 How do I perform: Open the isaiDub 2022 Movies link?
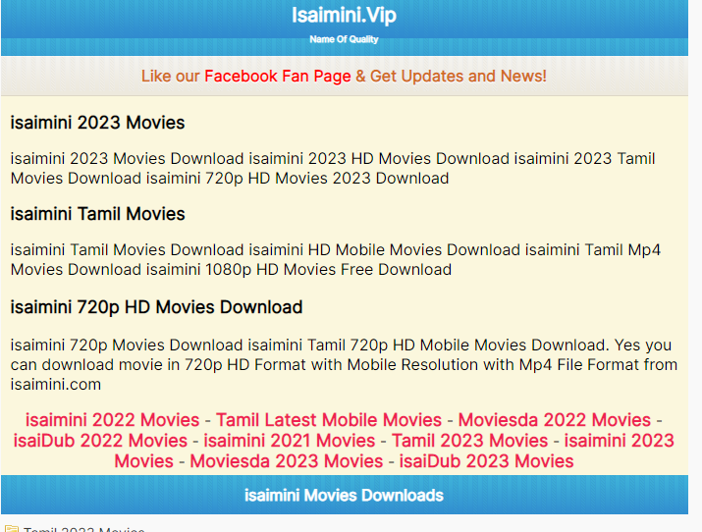pos(100,441)
